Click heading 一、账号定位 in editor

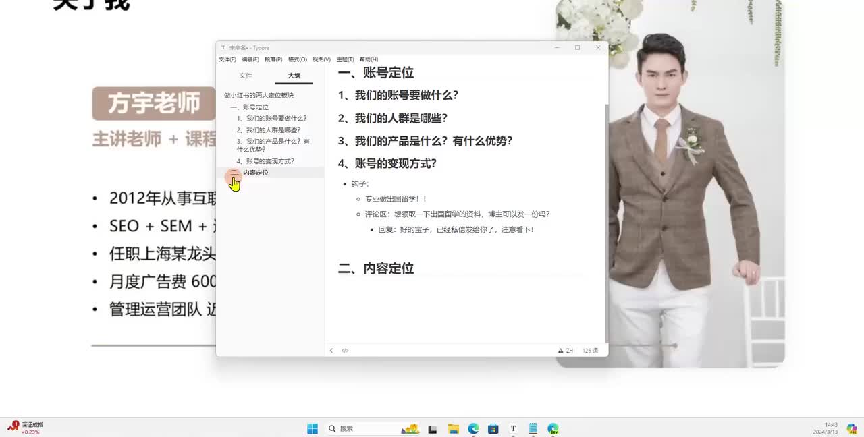(376, 73)
